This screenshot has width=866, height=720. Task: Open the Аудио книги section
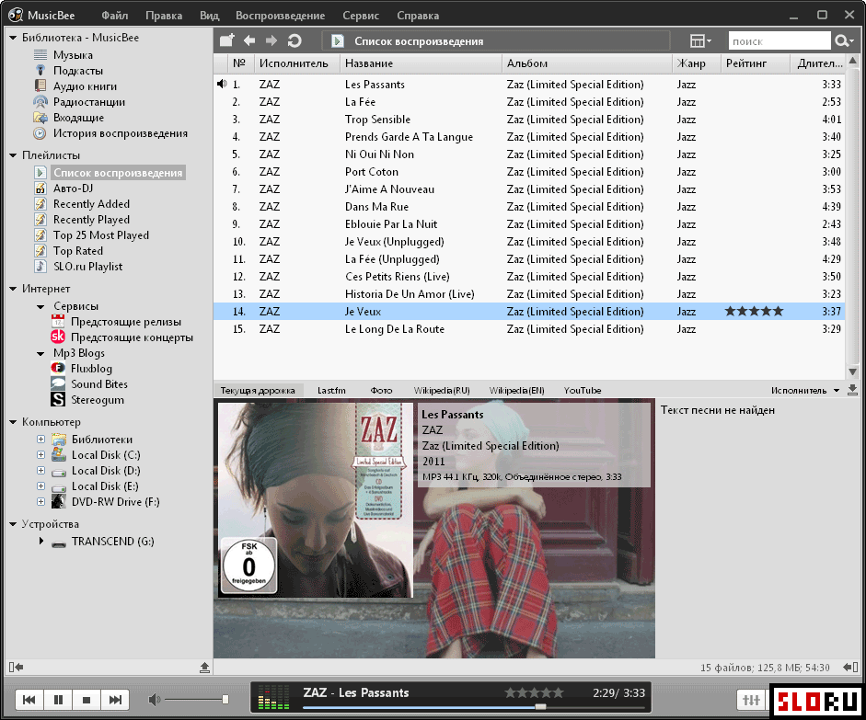tap(85, 86)
